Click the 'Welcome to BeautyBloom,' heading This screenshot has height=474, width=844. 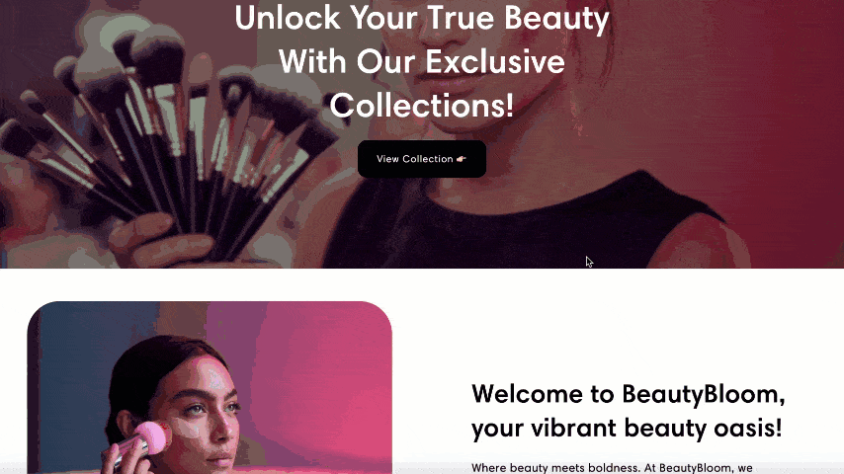[629, 394]
